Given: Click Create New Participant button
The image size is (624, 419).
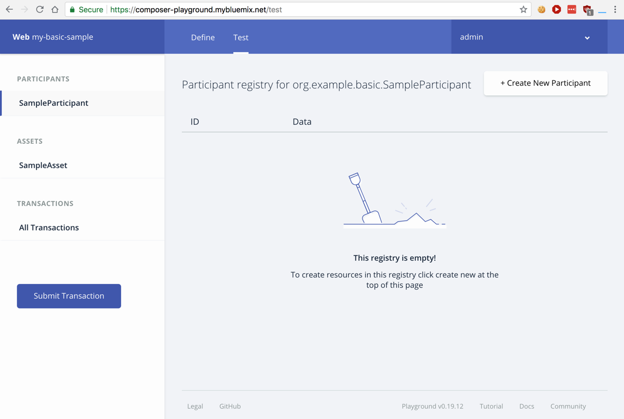Looking at the screenshot, I should (x=545, y=83).
